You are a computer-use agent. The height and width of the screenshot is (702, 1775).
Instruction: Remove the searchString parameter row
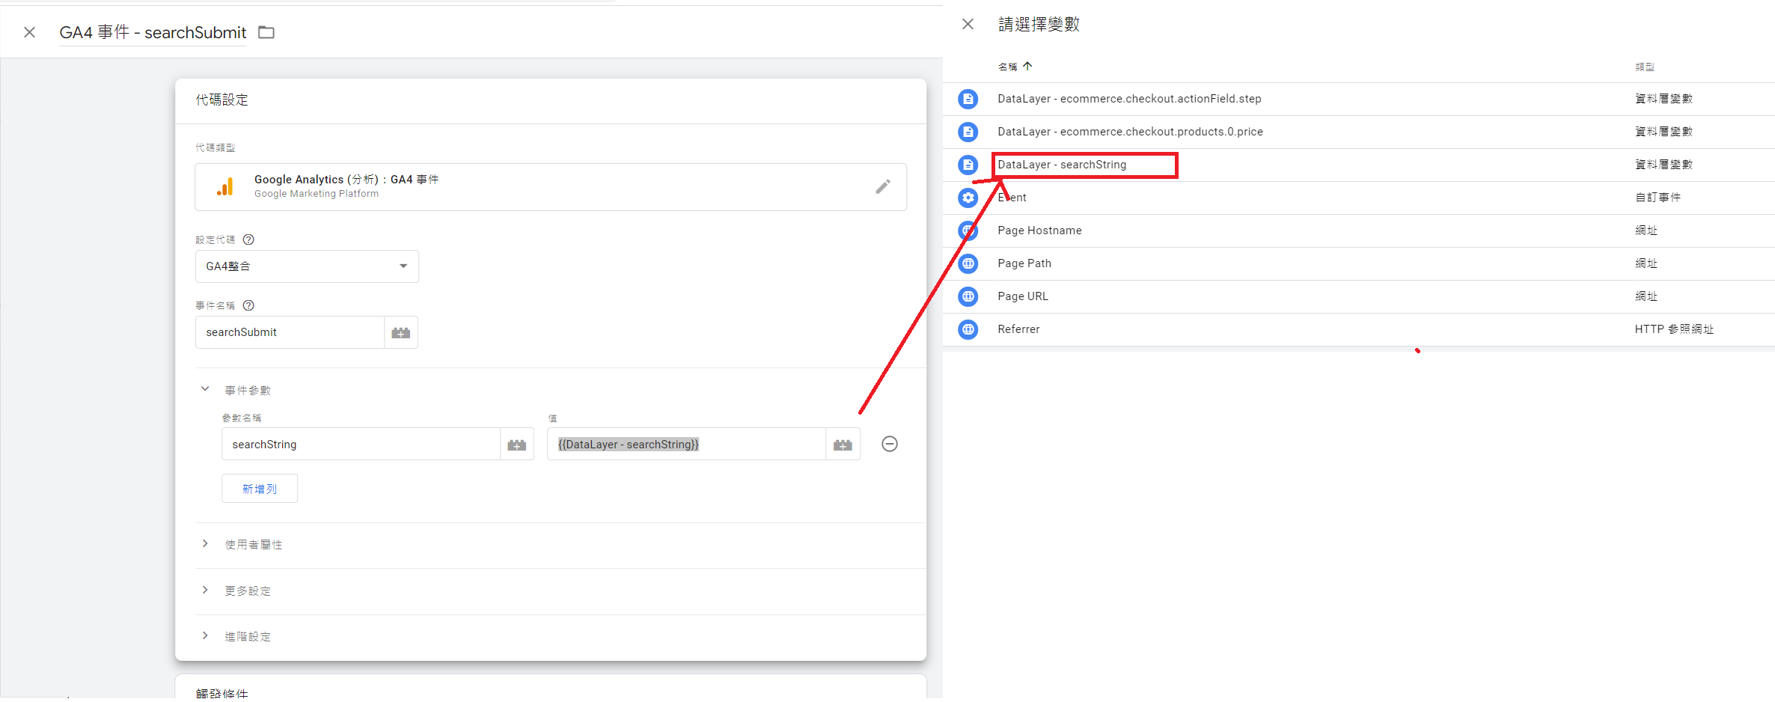[889, 444]
